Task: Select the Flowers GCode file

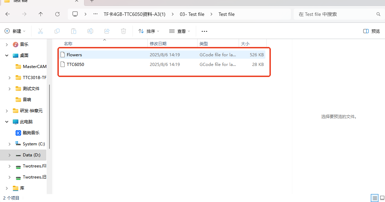Action: tap(74, 55)
